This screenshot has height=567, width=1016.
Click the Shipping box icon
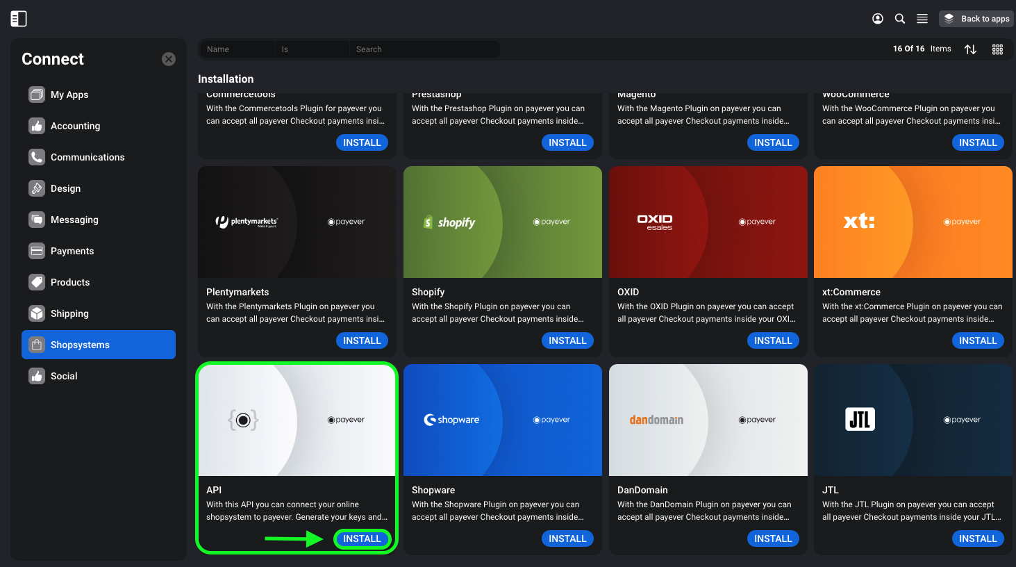(37, 313)
